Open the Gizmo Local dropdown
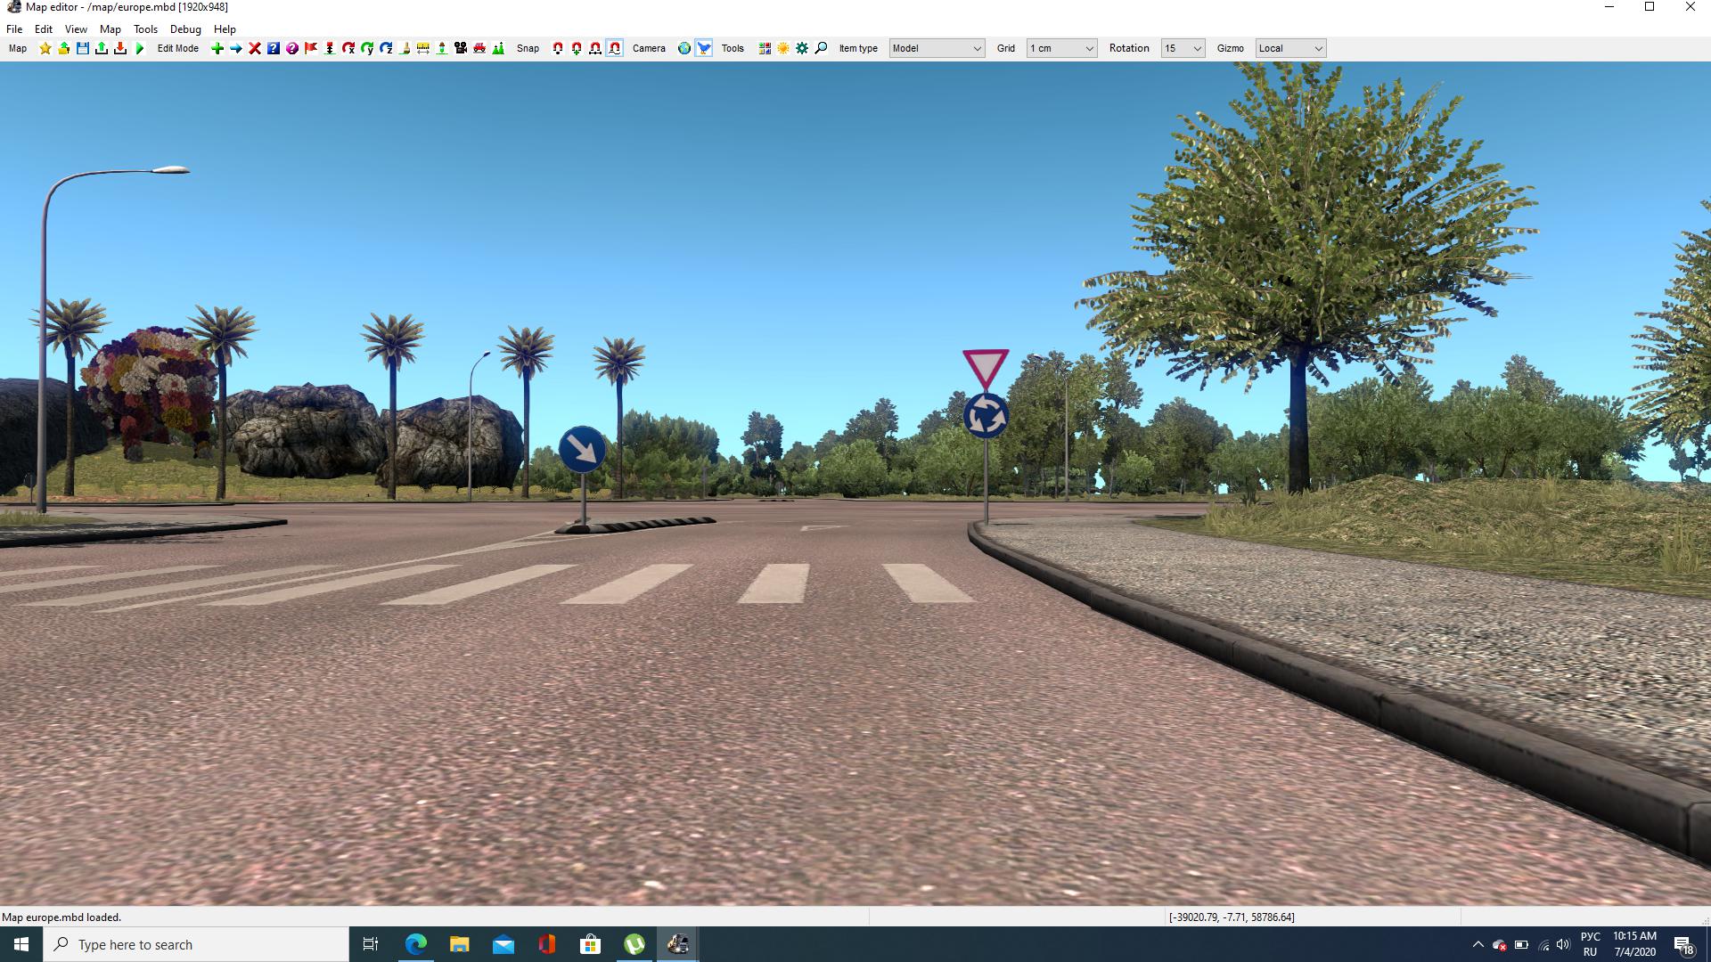 (1290, 48)
